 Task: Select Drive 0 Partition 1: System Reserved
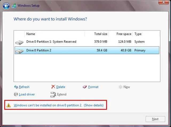point(87,42)
